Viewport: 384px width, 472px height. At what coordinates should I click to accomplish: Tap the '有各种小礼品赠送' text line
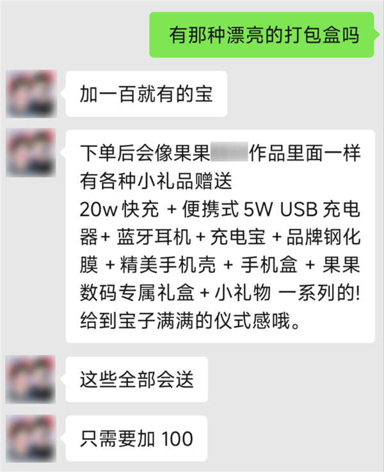(156, 181)
